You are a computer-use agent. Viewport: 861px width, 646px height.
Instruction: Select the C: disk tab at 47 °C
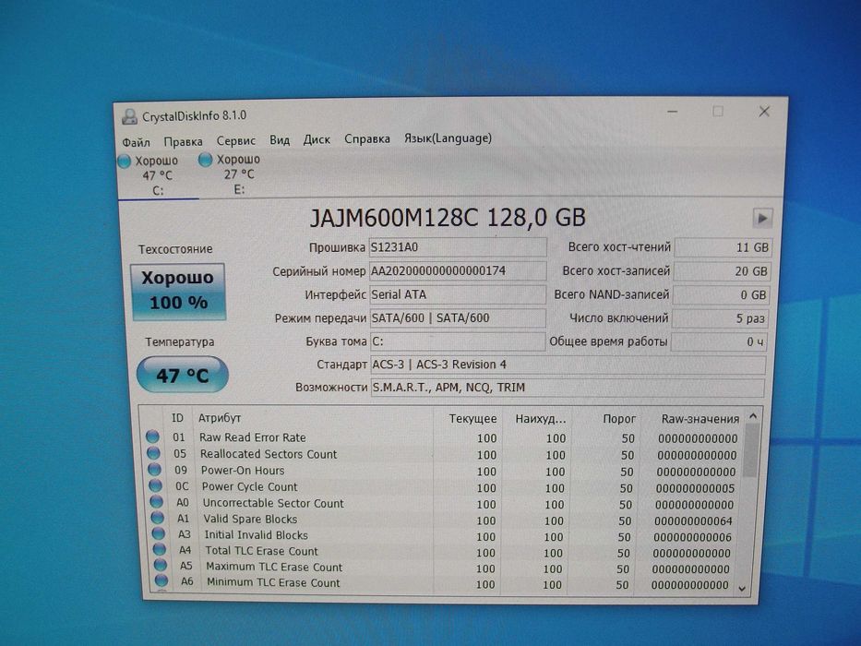(157, 175)
